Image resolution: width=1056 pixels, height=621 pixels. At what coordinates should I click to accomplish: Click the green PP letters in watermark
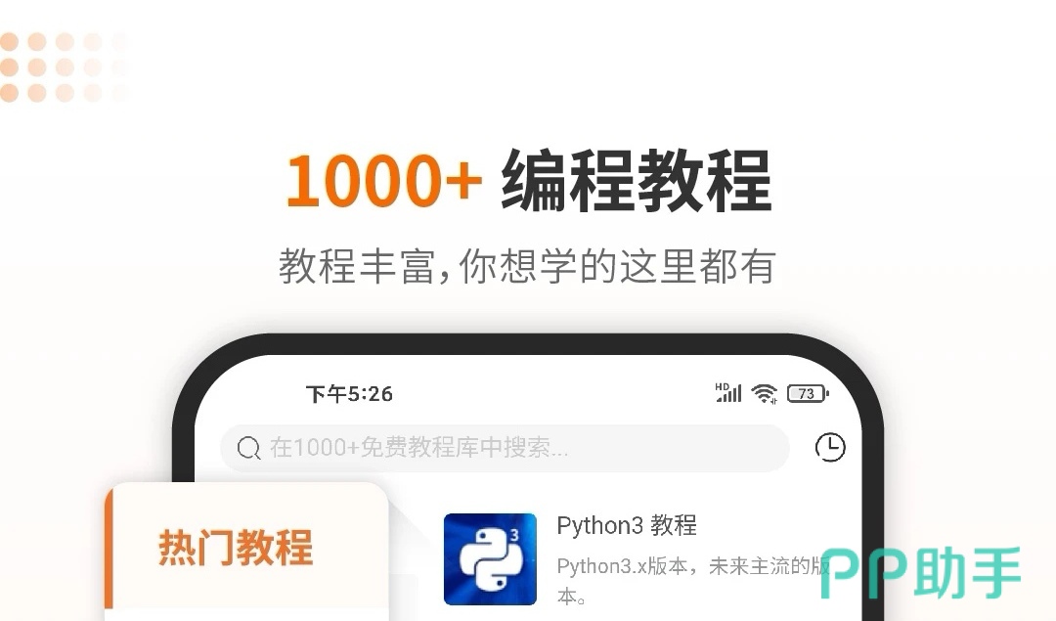click(864, 574)
